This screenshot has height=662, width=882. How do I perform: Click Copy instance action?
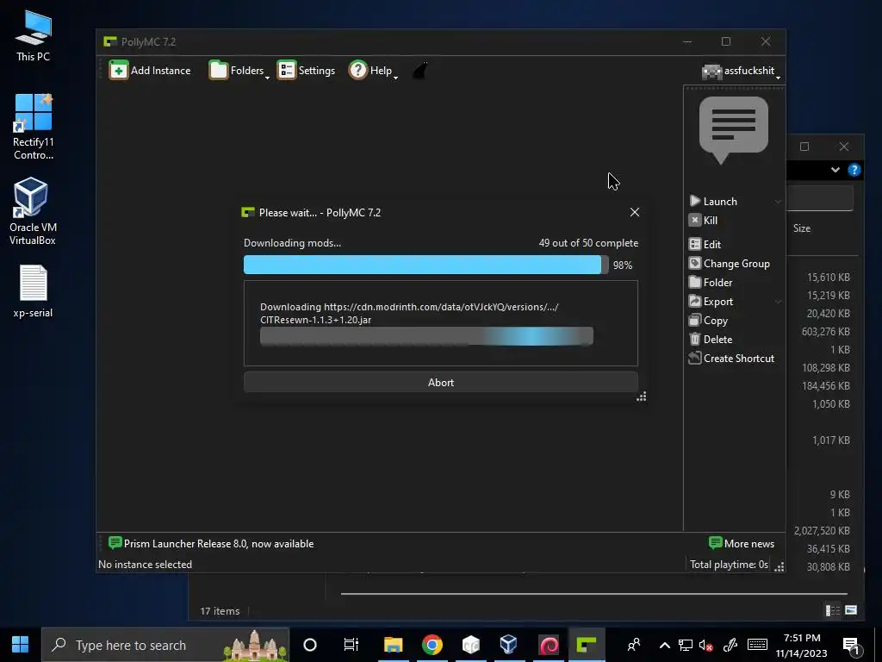709,321
